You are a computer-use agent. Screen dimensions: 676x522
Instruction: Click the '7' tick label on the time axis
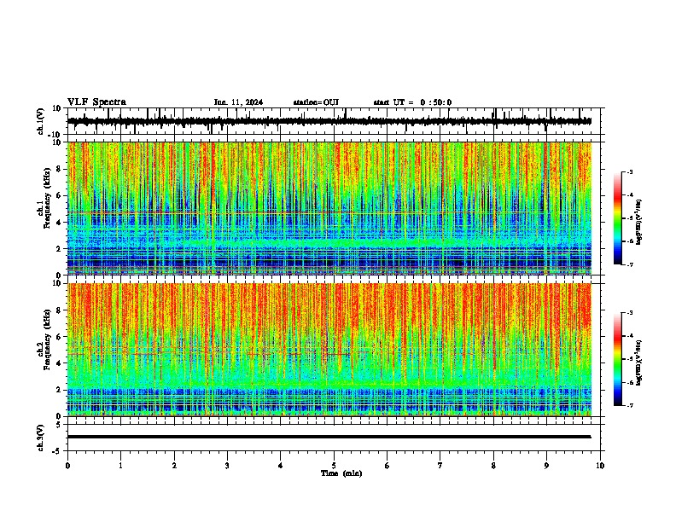440,466
